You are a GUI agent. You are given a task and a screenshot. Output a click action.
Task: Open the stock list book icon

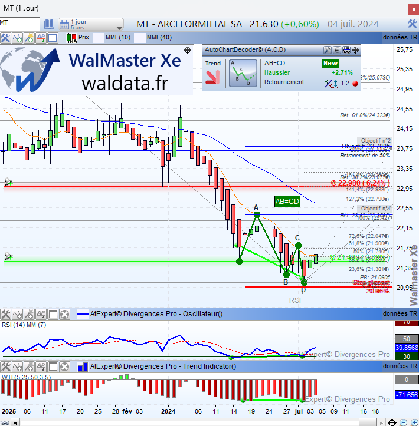click(x=49, y=24)
